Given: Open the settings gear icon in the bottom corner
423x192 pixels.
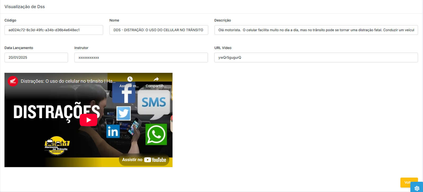Looking at the screenshot, I should 417,188.
